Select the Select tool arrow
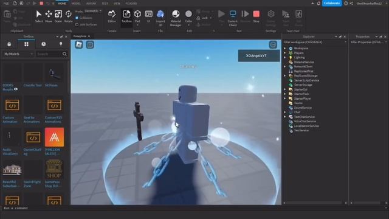Viewport: 389px width, 219px height. point(39,16)
